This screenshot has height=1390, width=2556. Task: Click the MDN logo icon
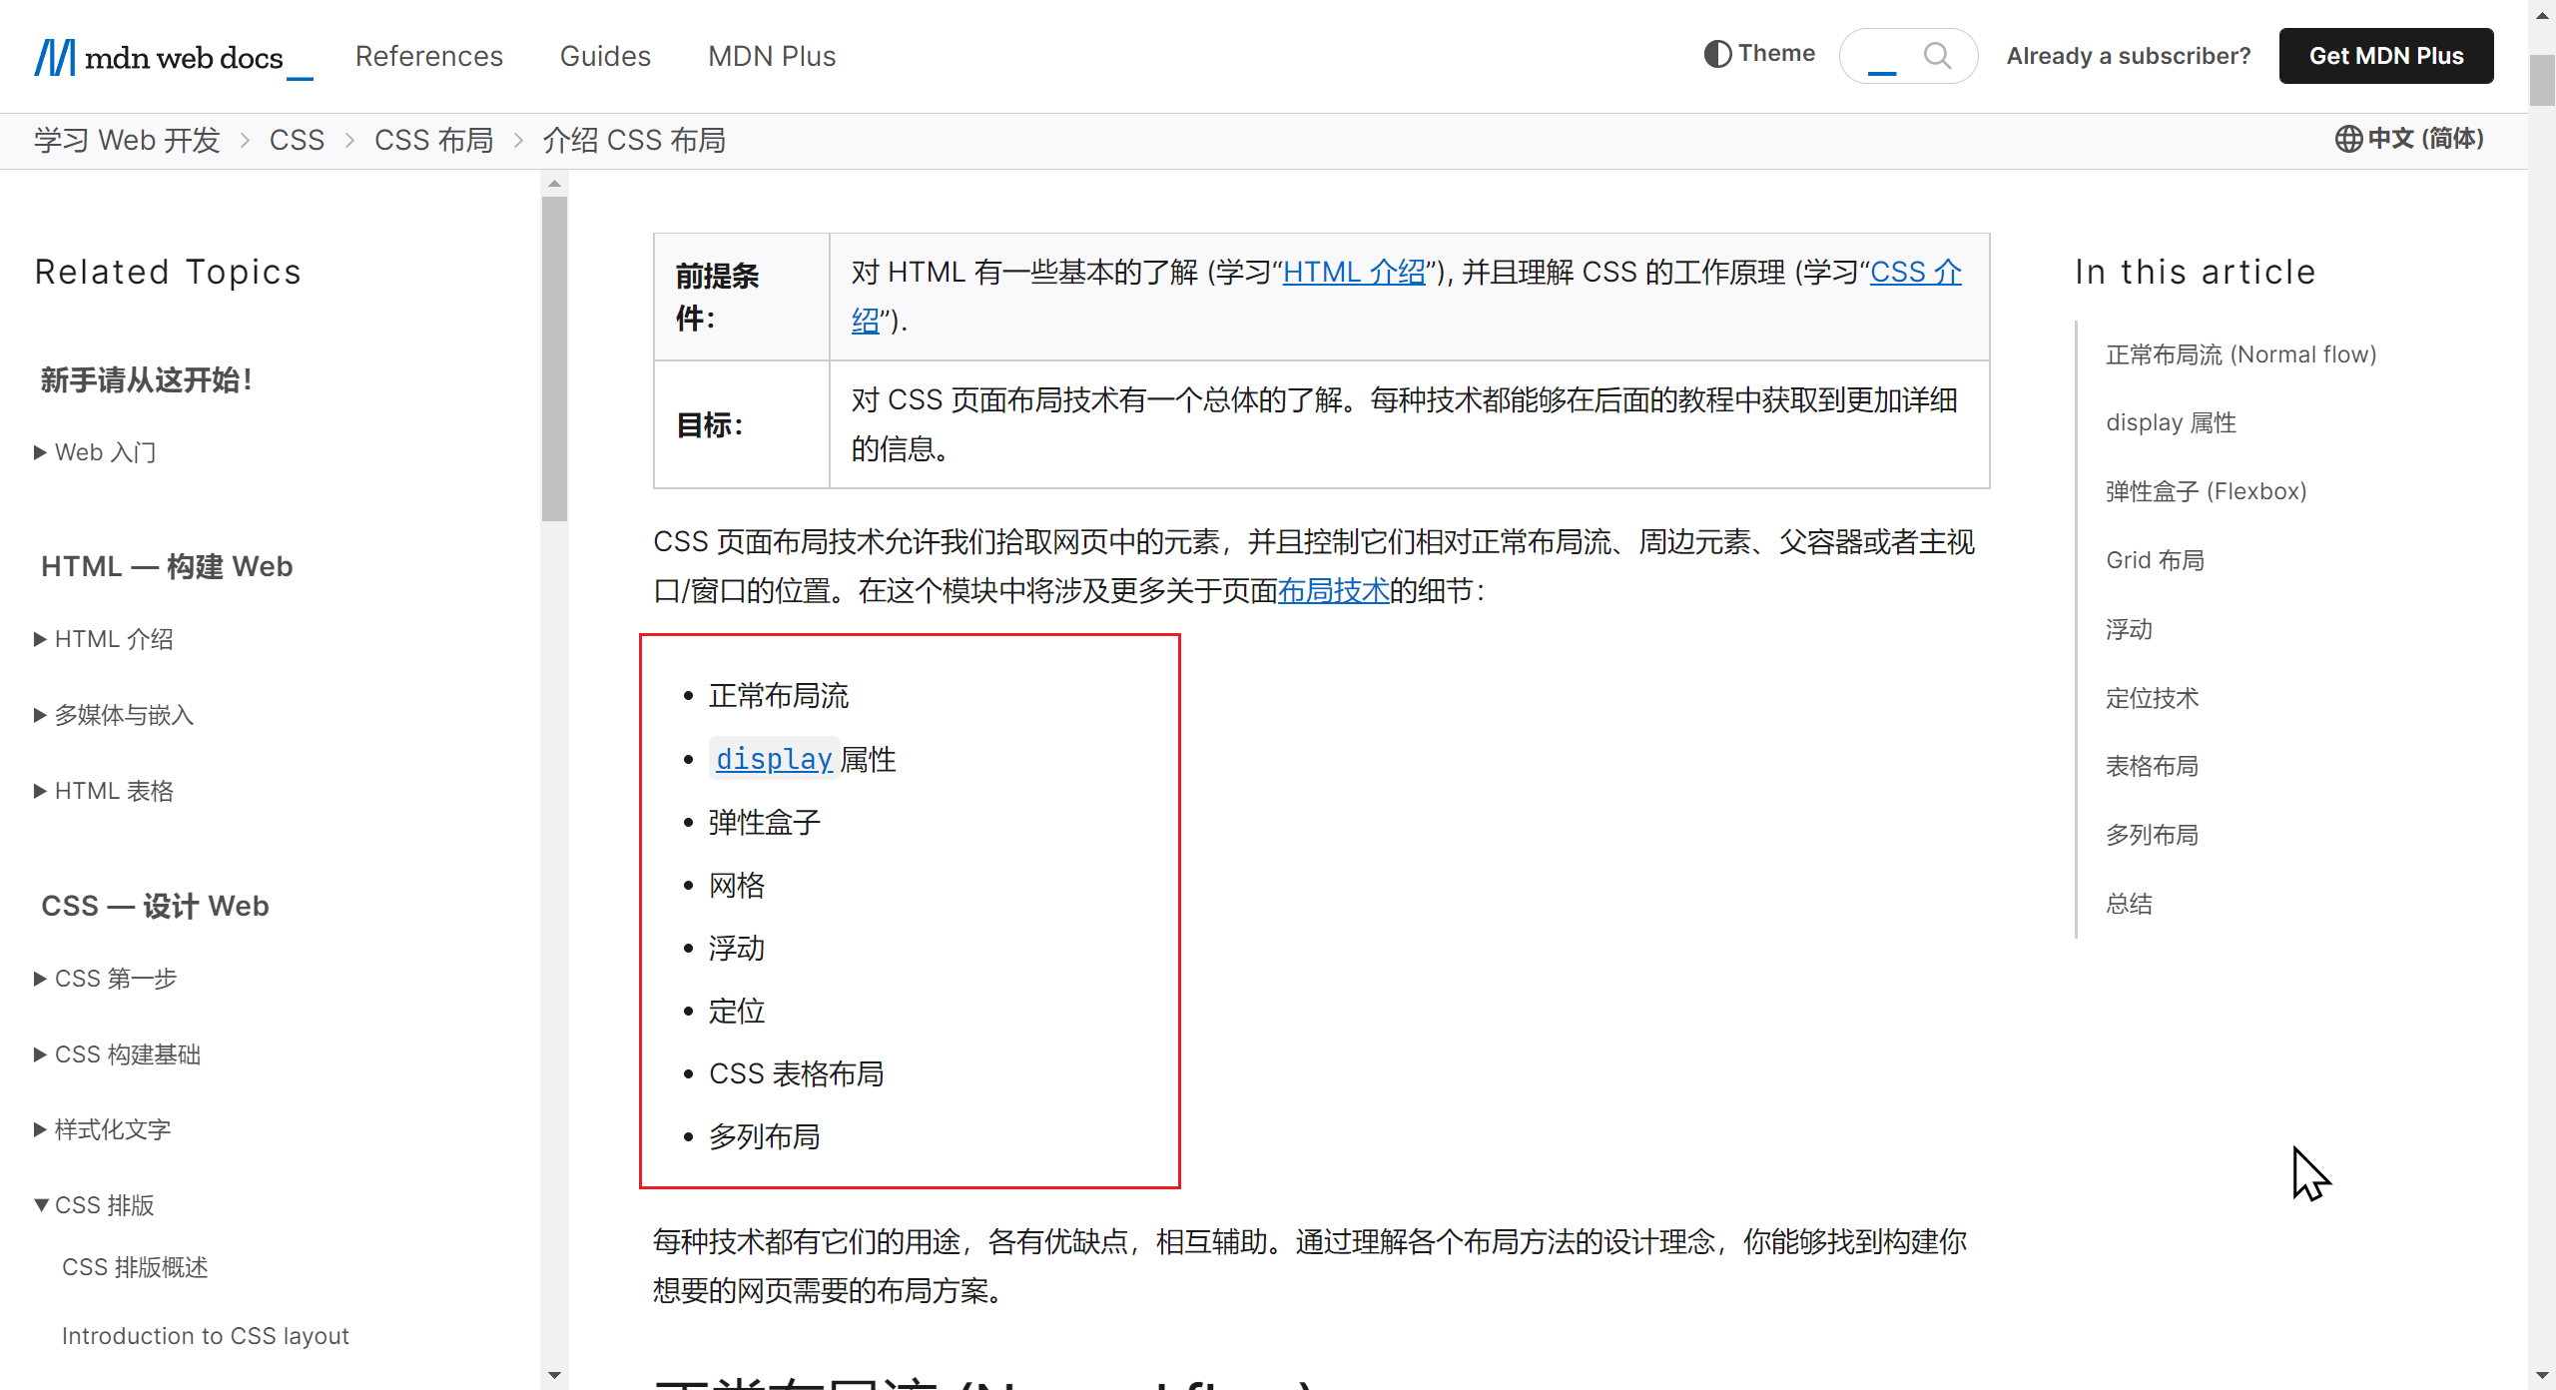[x=55, y=57]
